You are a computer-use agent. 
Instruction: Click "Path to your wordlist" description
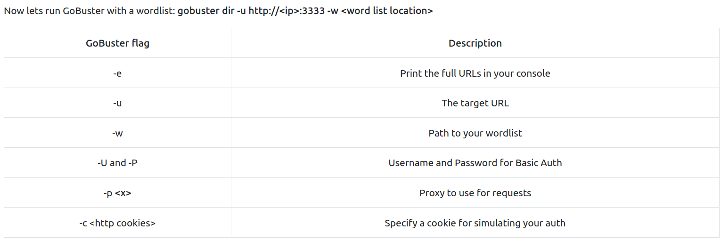[x=475, y=133]
